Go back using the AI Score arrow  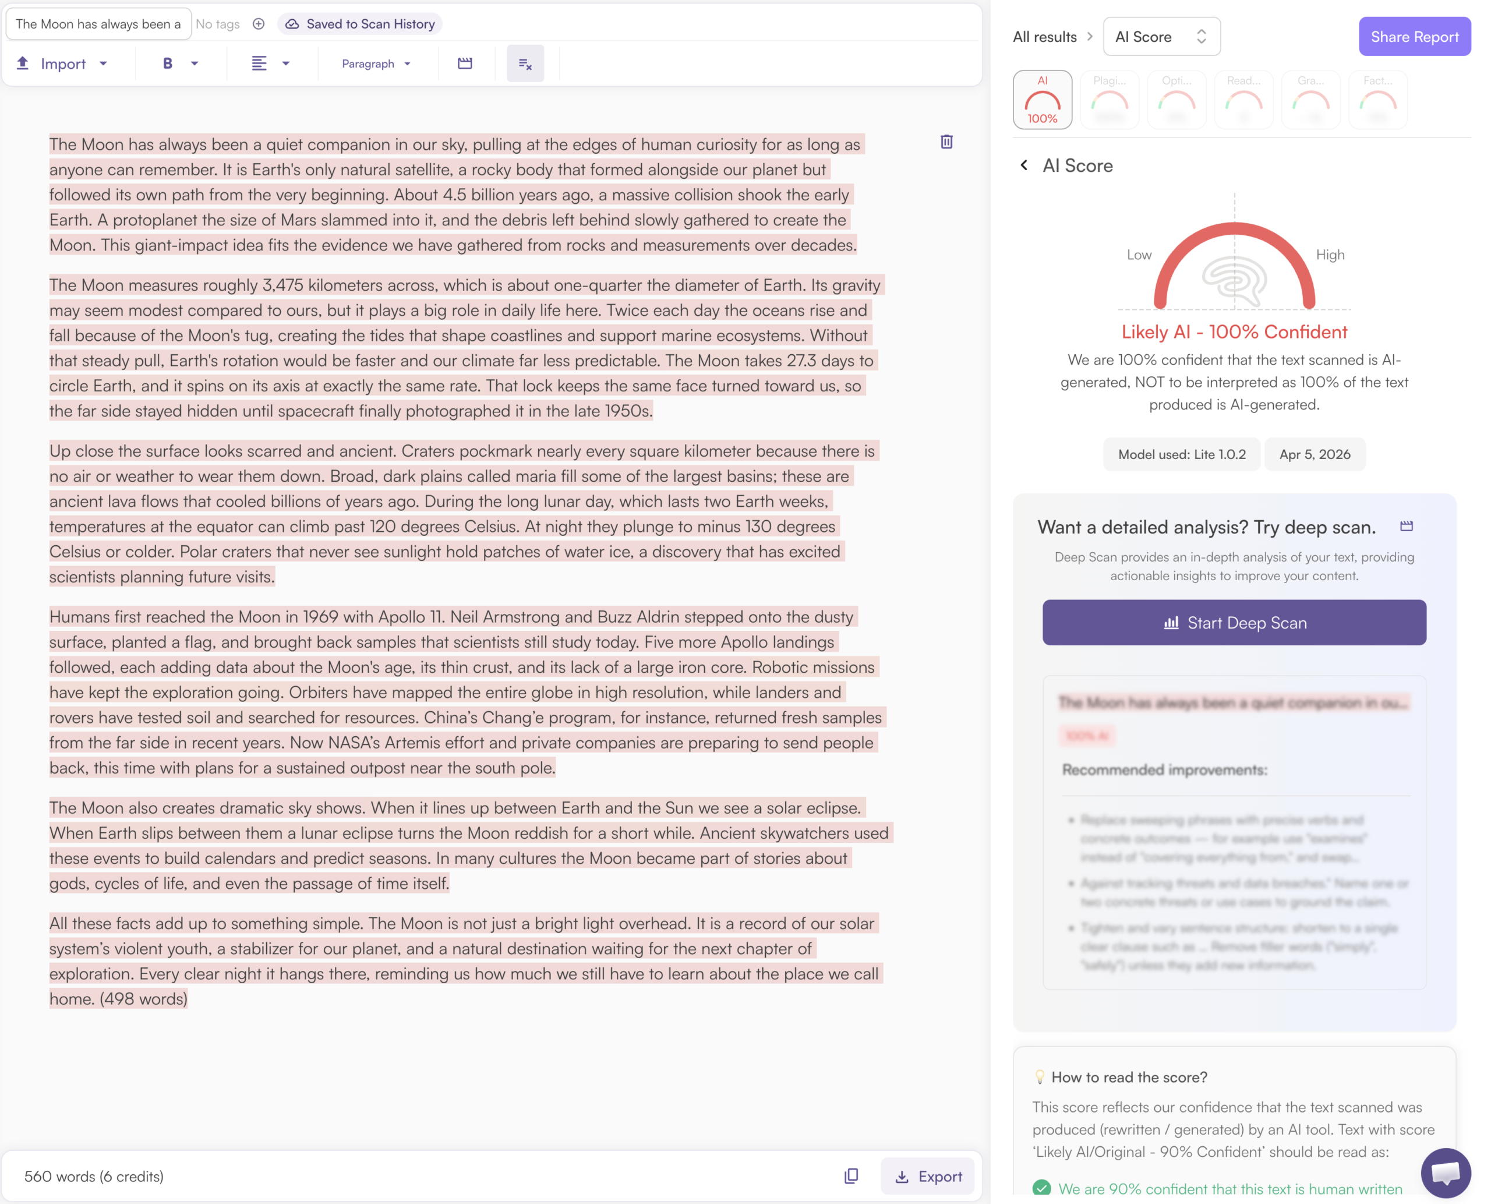click(1023, 165)
